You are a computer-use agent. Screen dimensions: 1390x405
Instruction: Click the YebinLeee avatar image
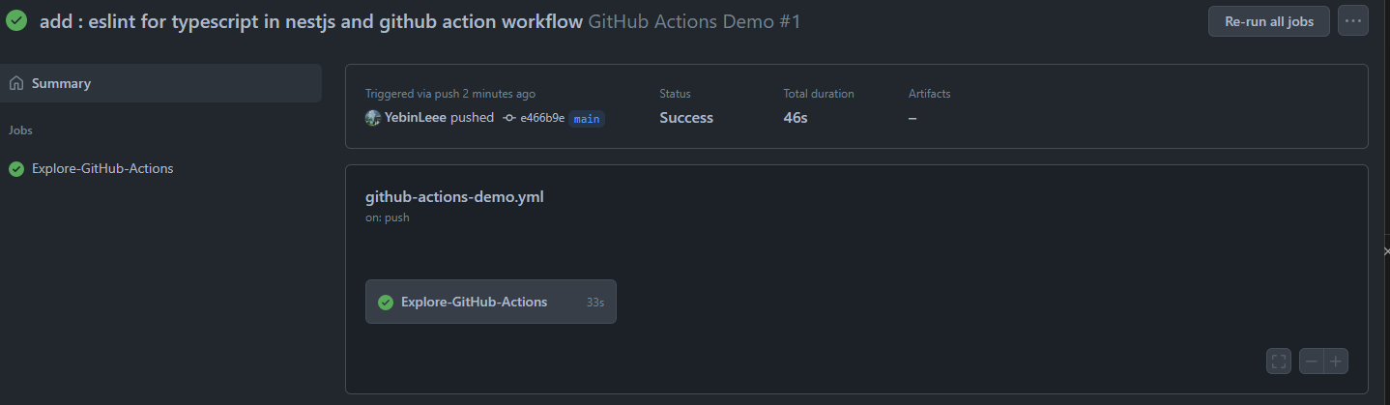tap(372, 118)
